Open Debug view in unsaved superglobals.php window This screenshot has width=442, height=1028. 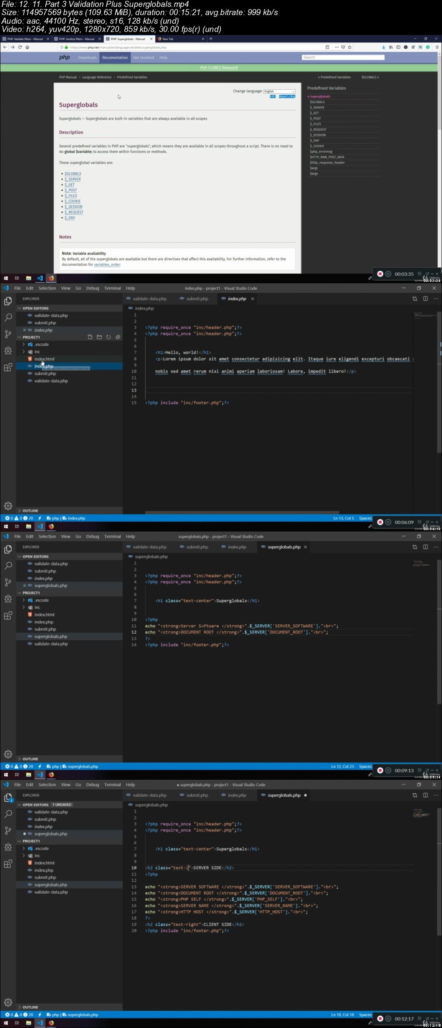click(x=8, y=847)
